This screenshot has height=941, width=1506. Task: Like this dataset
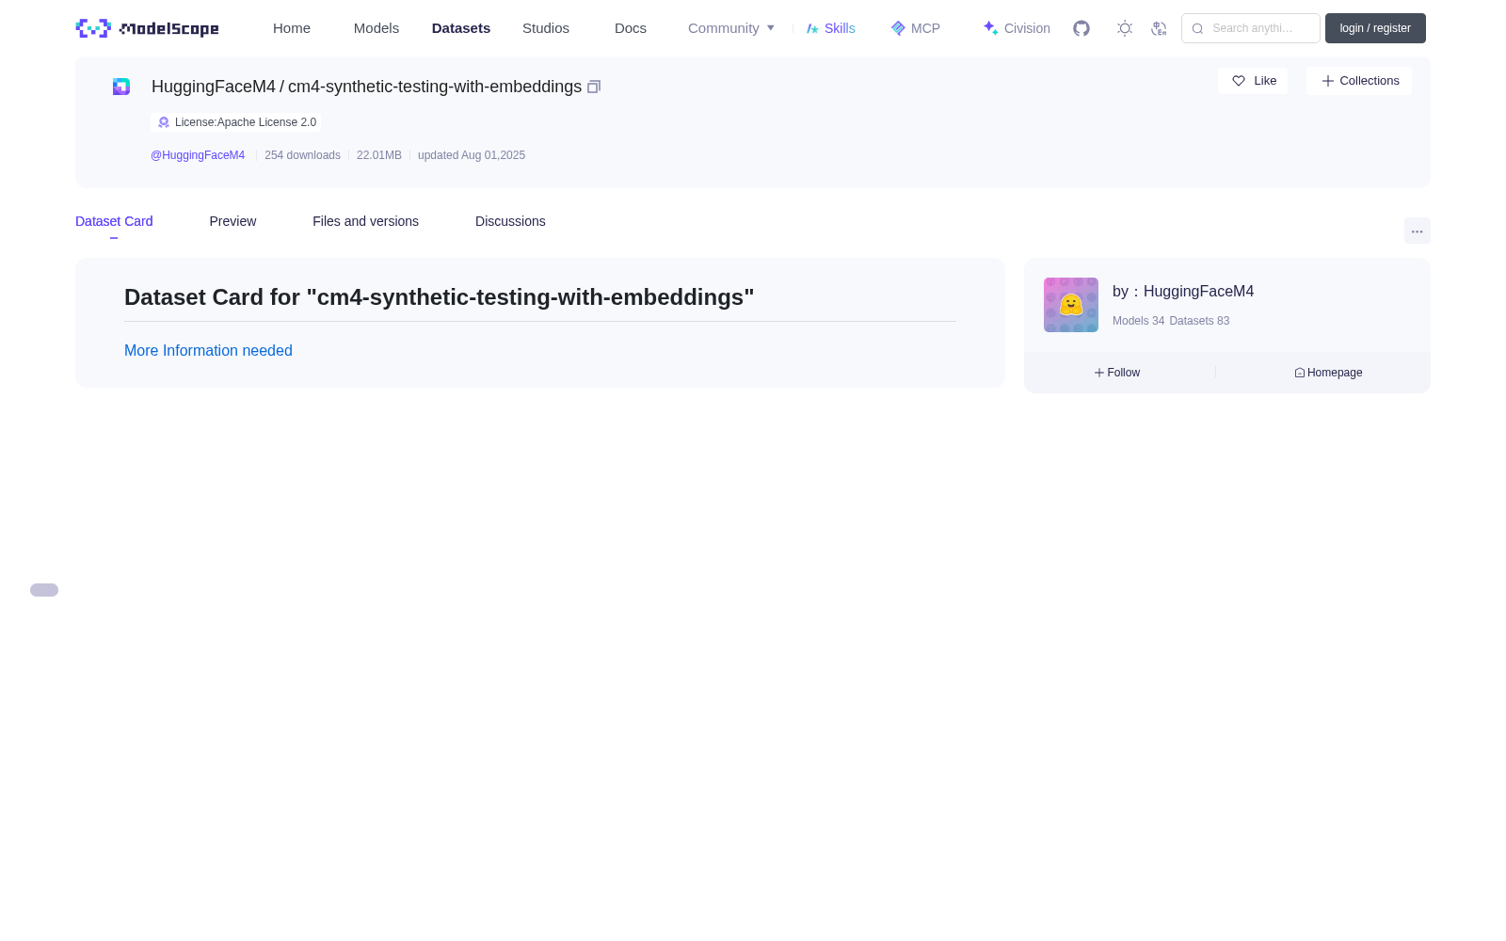1253,81
